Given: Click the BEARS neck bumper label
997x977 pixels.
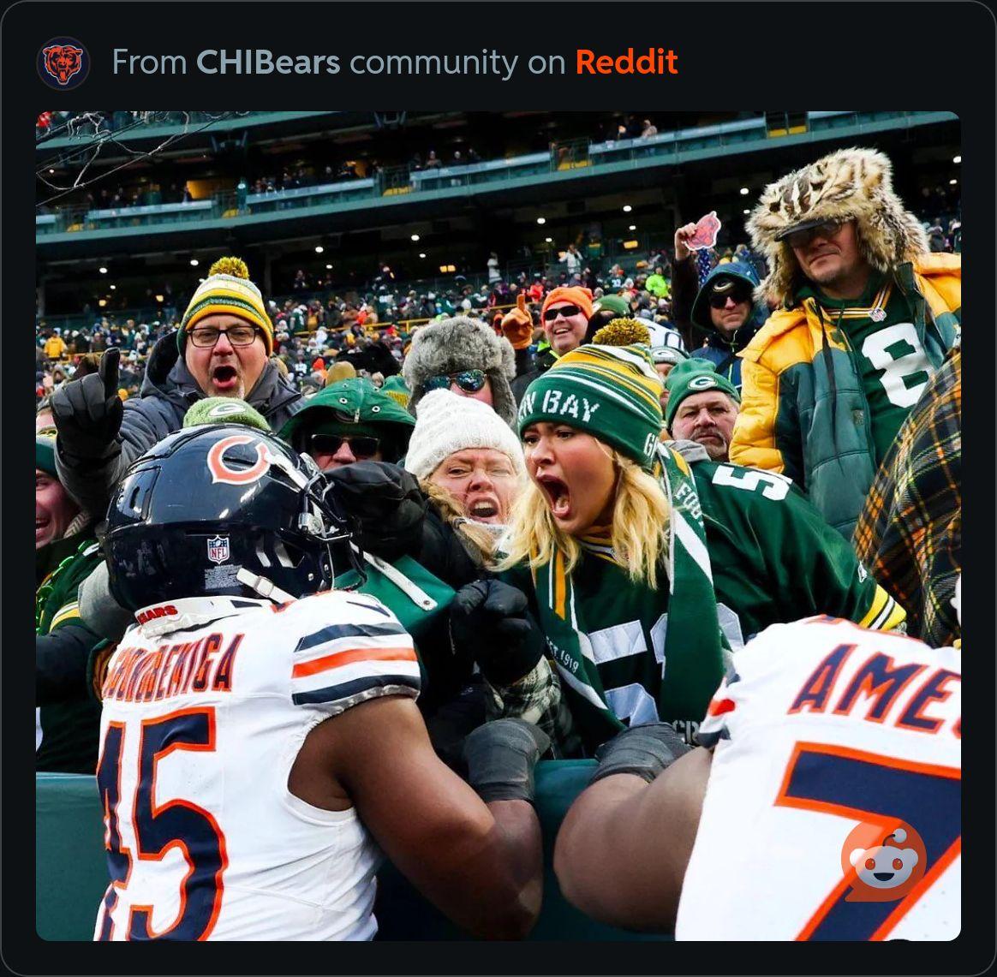Looking at the screenshot, I should tap(157, 613).
